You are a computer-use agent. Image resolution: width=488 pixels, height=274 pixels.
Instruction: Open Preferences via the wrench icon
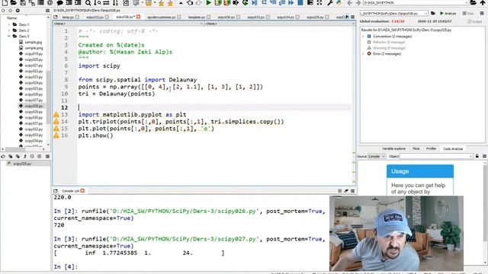[330, 3]
